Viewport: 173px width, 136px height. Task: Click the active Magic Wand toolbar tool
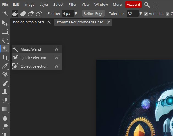[5, 49]
